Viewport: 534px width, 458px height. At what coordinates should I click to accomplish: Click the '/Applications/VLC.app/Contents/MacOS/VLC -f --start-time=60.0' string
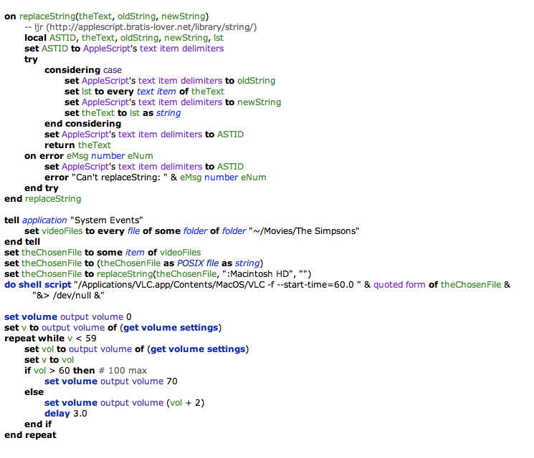[217, 285]
